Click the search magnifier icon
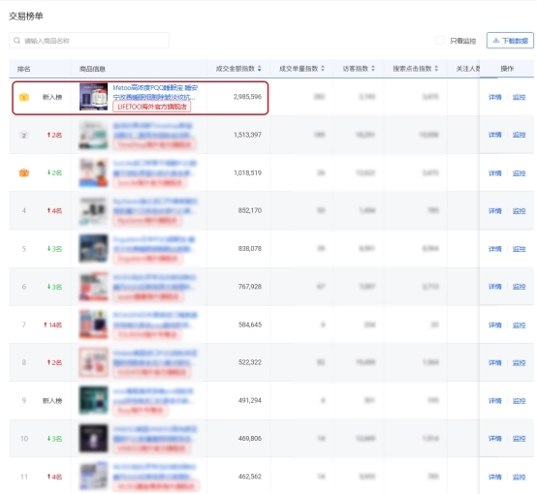 pyautogui.click(x=16, y=41)
